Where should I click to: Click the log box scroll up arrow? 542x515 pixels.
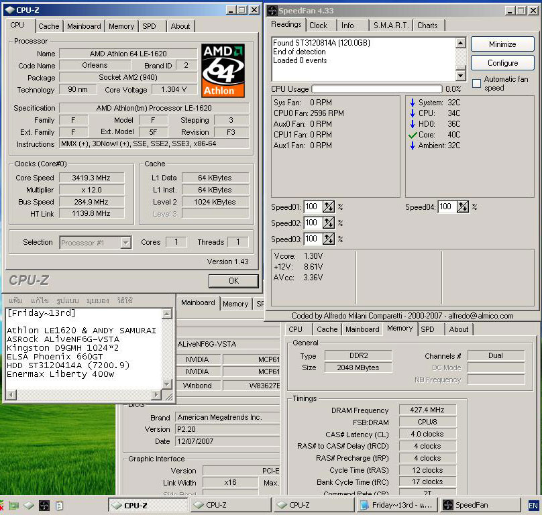coord(460,43)
